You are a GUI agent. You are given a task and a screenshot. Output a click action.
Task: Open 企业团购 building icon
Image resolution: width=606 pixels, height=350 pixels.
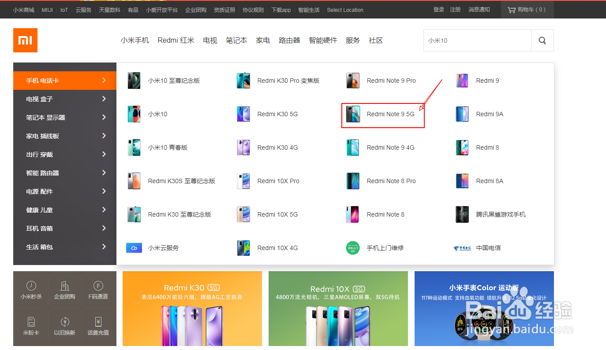pyautogui.click(x=65, y=286)
